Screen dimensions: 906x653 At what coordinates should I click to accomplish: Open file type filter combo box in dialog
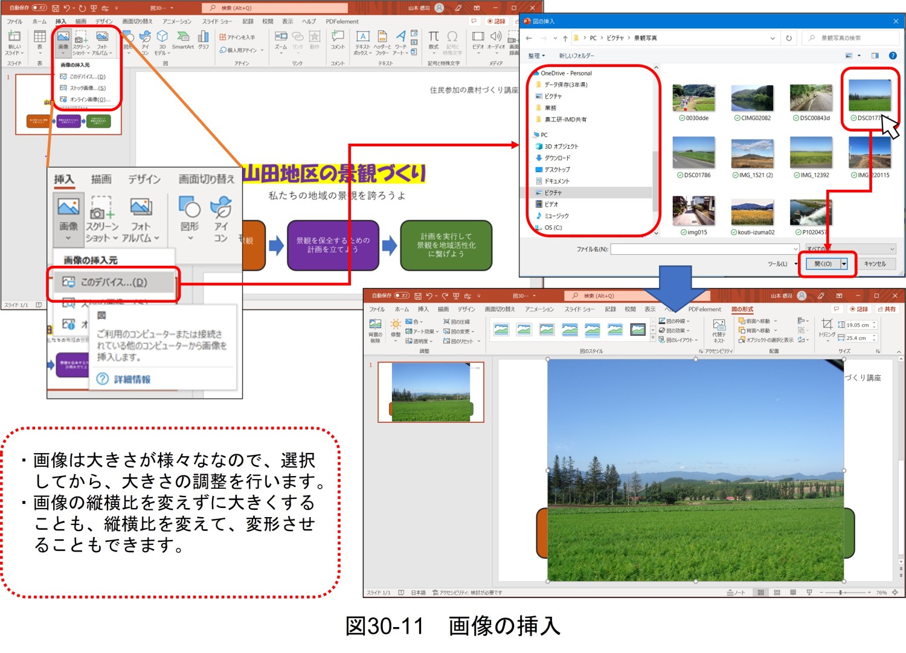(x=850, y=249)
